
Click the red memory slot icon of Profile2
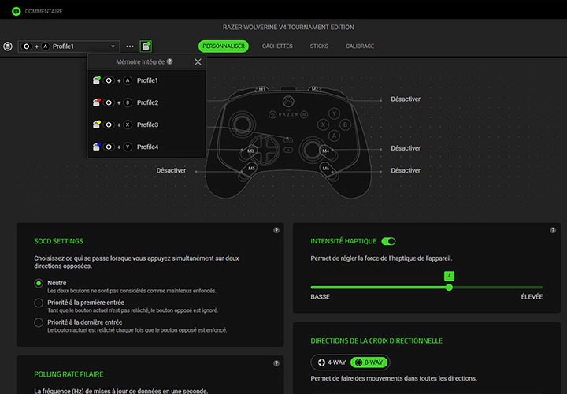pos(97,102)
